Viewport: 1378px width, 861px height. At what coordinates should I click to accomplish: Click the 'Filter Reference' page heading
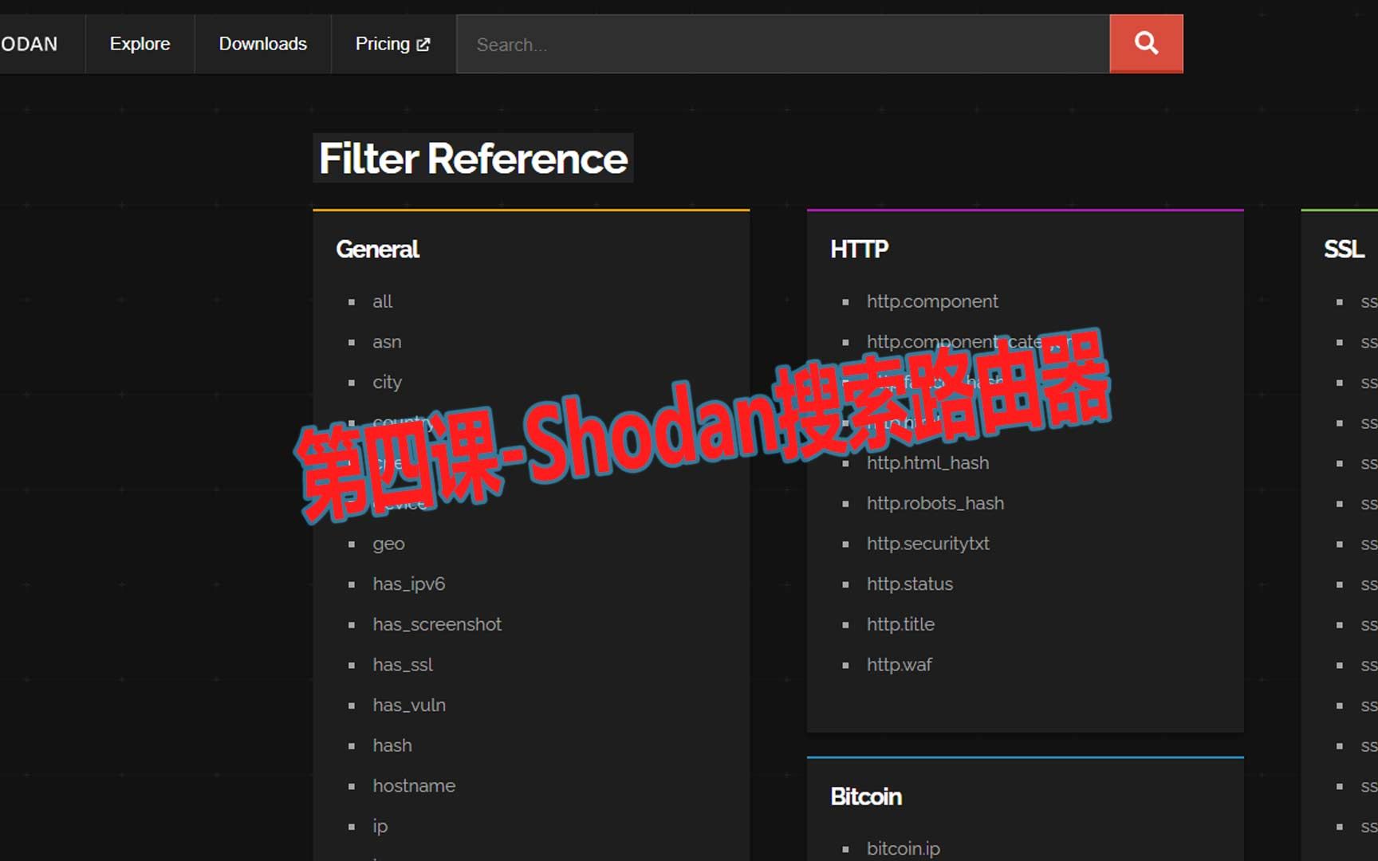[x=473, y=158]
